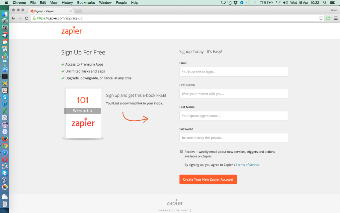This screenshot has width=340, height=213.
Task: Open the Chrome hamburger menu icon
Action: tap(336, 18)
